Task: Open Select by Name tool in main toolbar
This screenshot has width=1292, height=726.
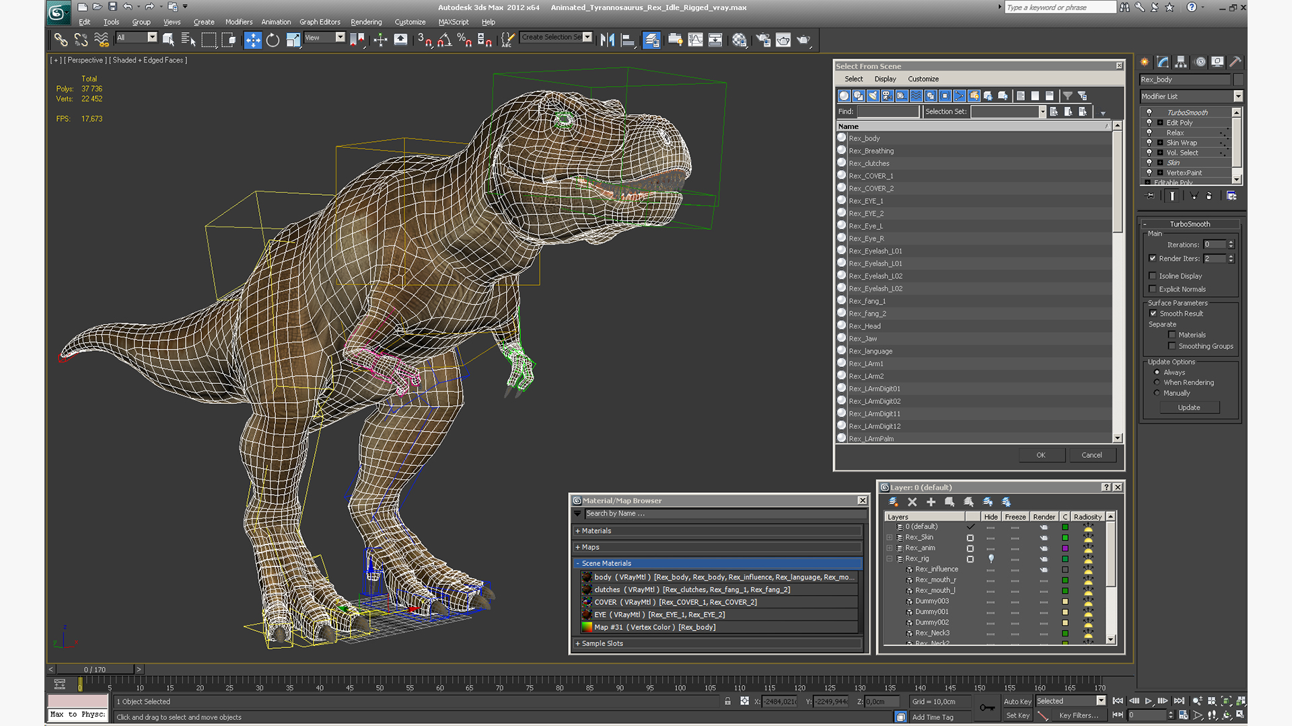Action: [188, 40]
